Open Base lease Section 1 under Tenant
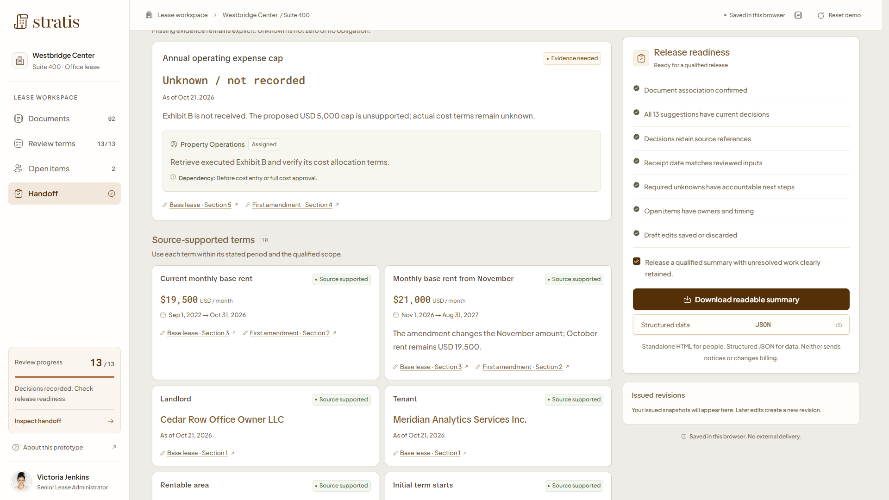The height and width of the screenshot is (500, 889). 430,453
